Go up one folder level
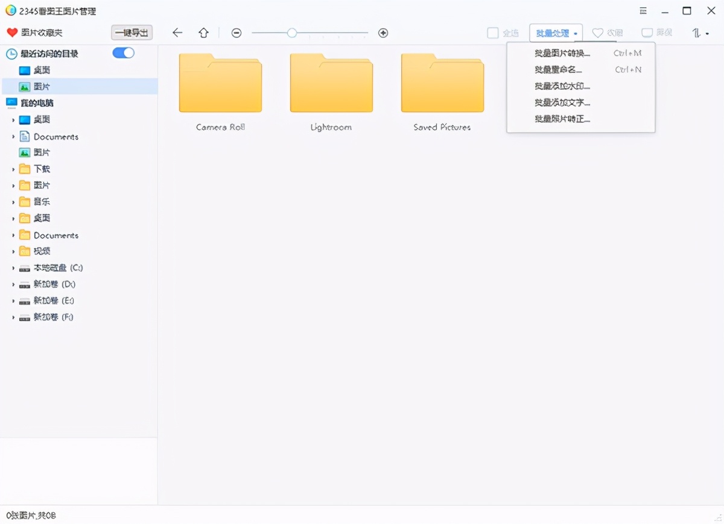724x524 pixels. [x=204, y=33]
